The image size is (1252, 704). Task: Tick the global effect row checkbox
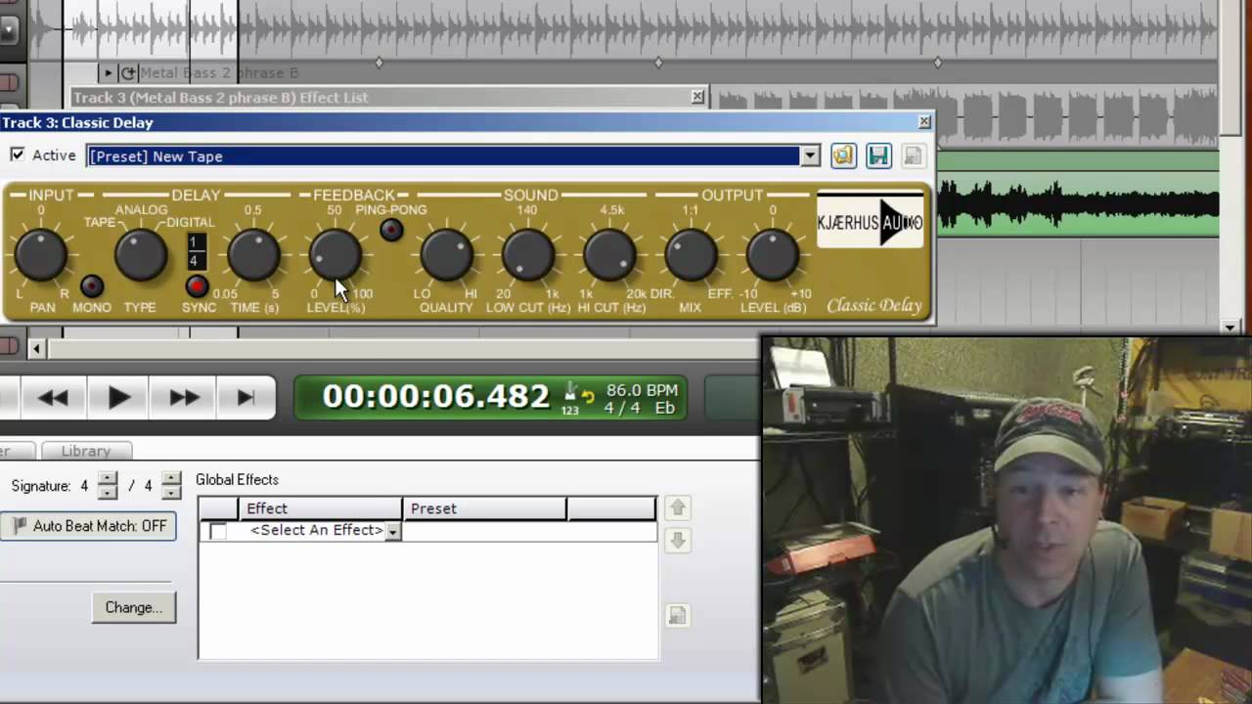[218, 531]
